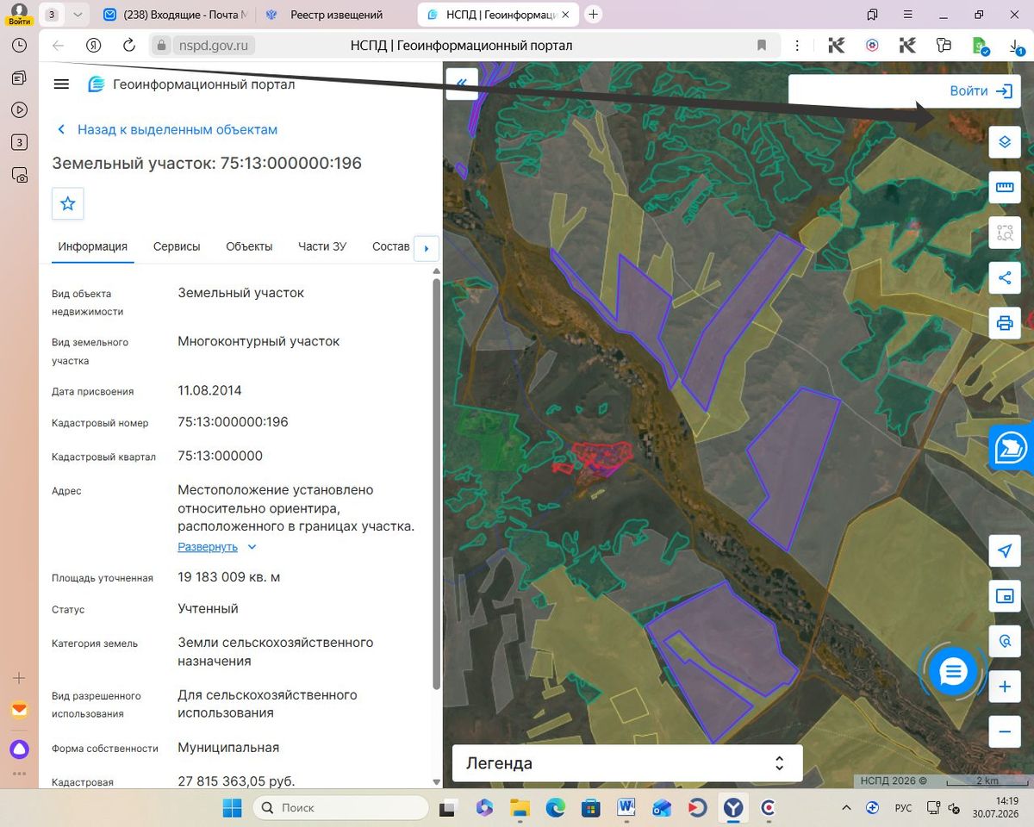Click the nspd.gov.ru address field

click(214, 46)
